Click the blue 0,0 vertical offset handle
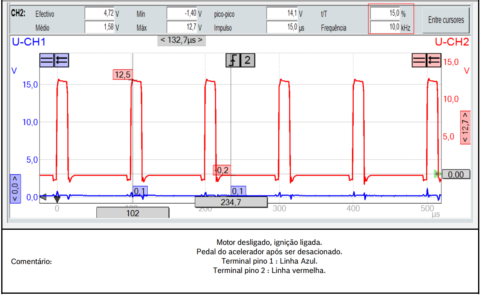The image size is (483, 297). [x=15, y=189]
